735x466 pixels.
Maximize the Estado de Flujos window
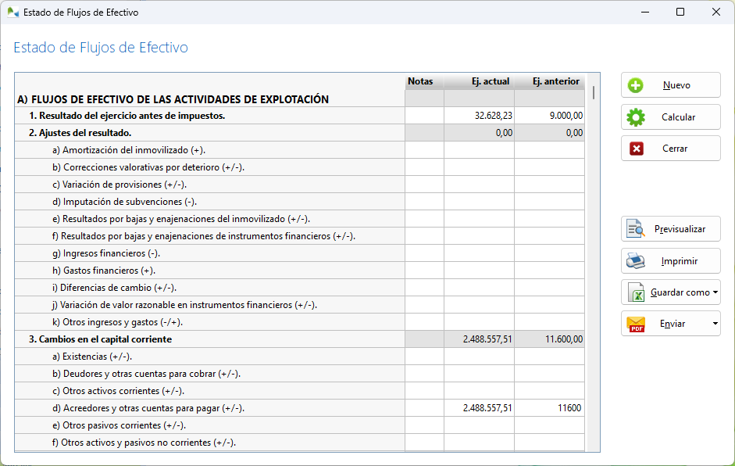pos(680,13)
